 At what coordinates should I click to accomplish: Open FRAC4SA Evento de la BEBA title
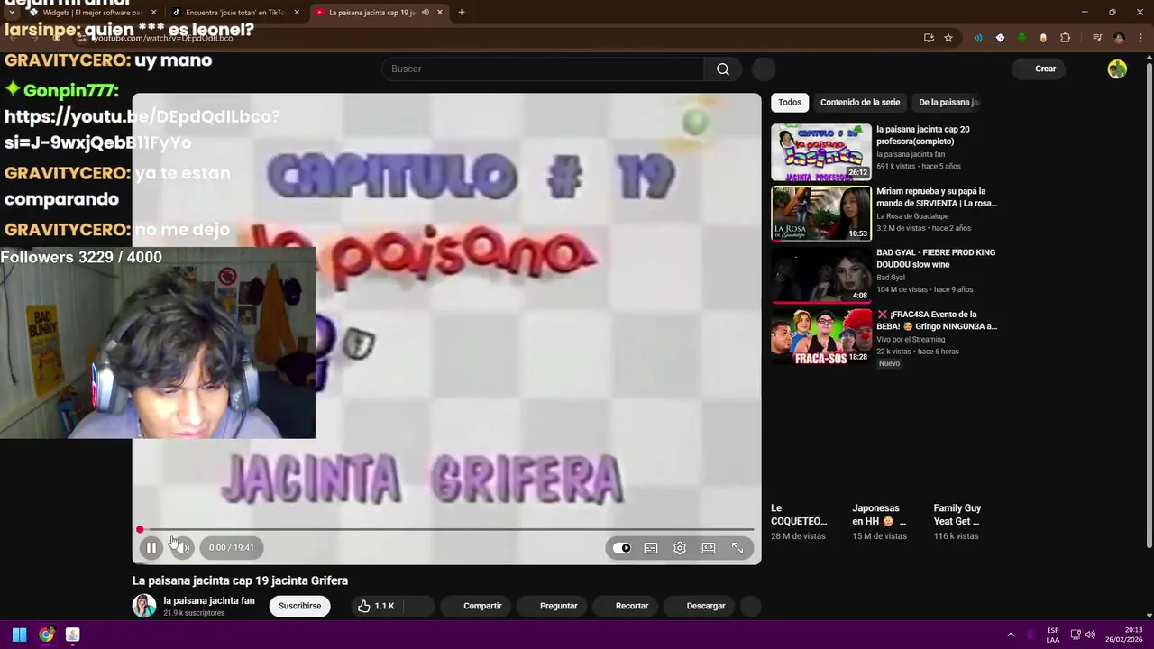pyautogui.click(x=937, y=320)
